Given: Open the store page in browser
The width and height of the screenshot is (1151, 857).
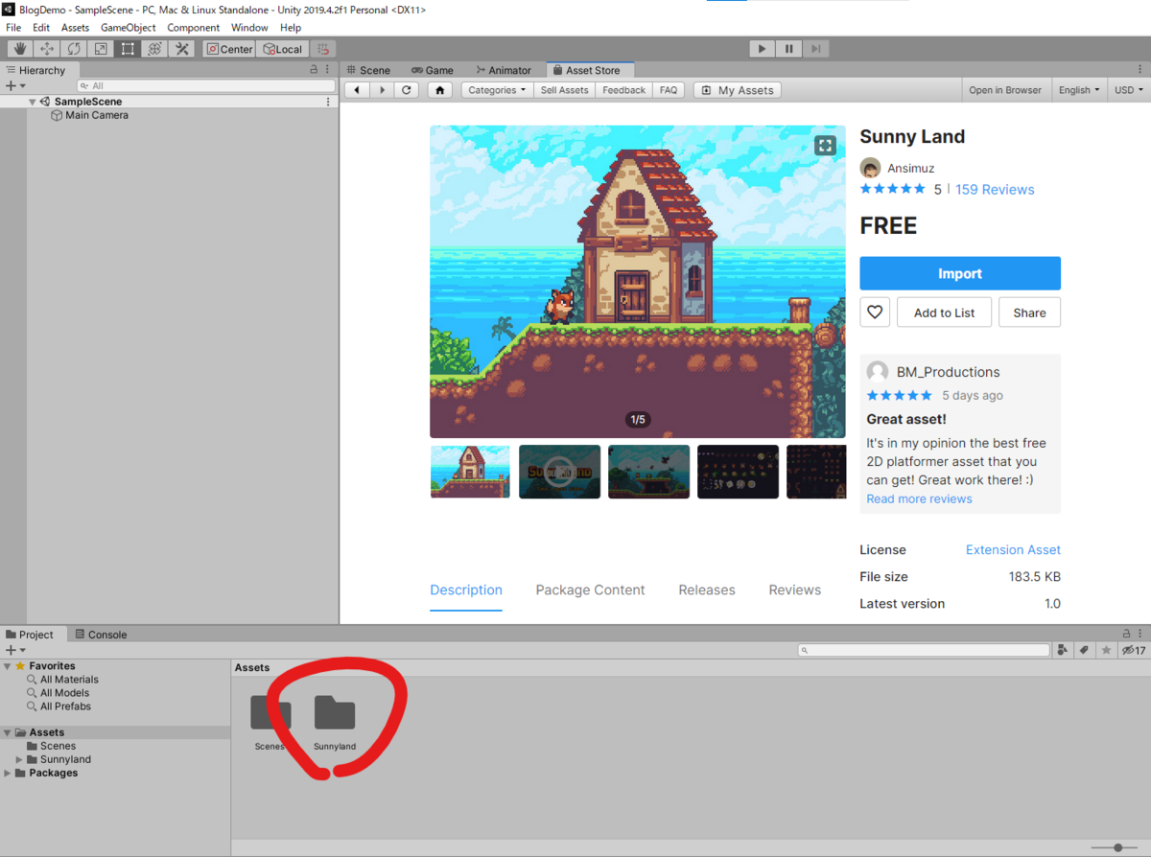Looking at the screenshot, I should [1004, 90].
